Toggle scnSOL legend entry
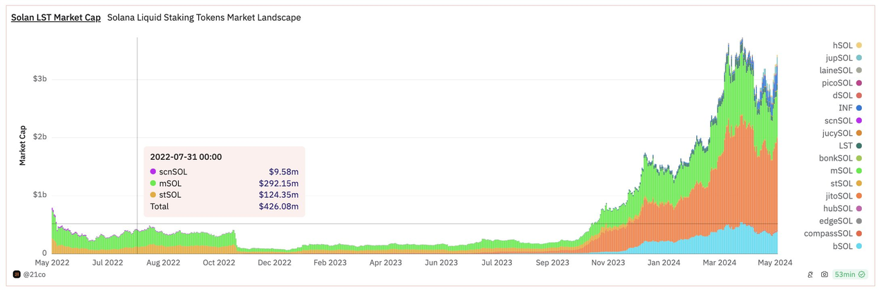Image resolution: width=884 pixels, height=293 pixels. (838, 121)
